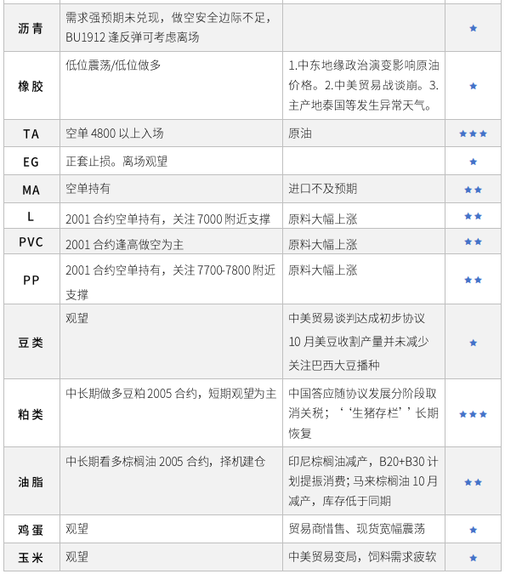Click the 鸡蛋 row label
The width and height of the screenshot is (505, 574).
31,530
